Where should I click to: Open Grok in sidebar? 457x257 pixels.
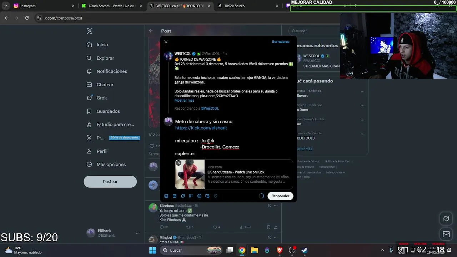pos(97,98)
